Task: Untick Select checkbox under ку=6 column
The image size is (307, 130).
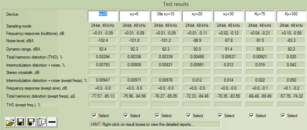Action: [126, 115]
